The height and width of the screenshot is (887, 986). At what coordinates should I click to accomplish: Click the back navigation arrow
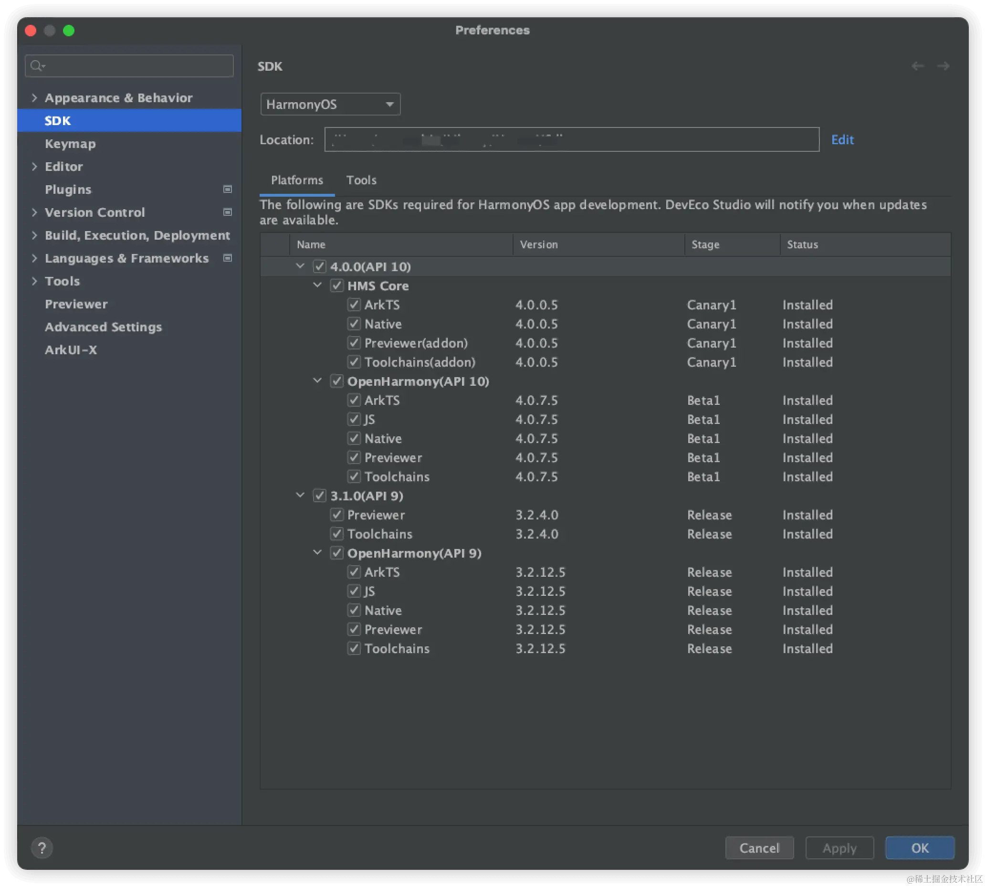(x=918, y=66)
